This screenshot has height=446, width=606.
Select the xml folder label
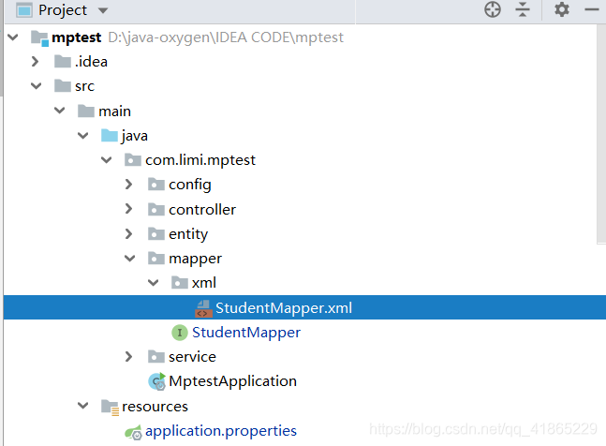click(x=203, y=283)
